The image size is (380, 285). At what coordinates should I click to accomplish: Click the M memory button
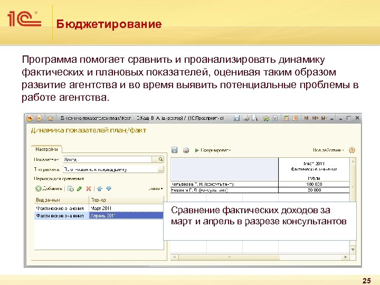tap(306, 118)
